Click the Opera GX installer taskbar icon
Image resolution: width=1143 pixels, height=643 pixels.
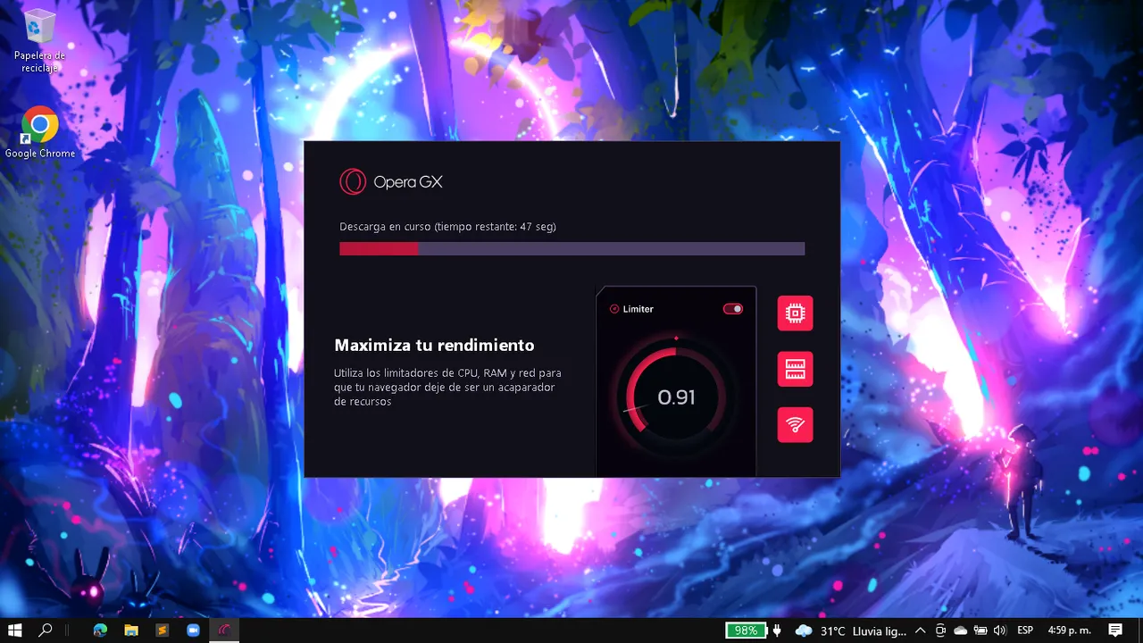click(224, 630)
